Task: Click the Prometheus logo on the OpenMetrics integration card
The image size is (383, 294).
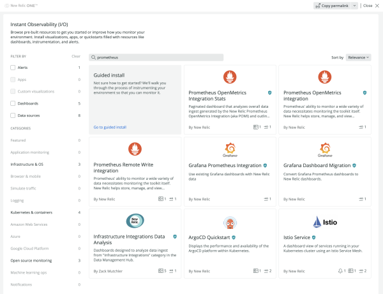Action: [325, 77]
